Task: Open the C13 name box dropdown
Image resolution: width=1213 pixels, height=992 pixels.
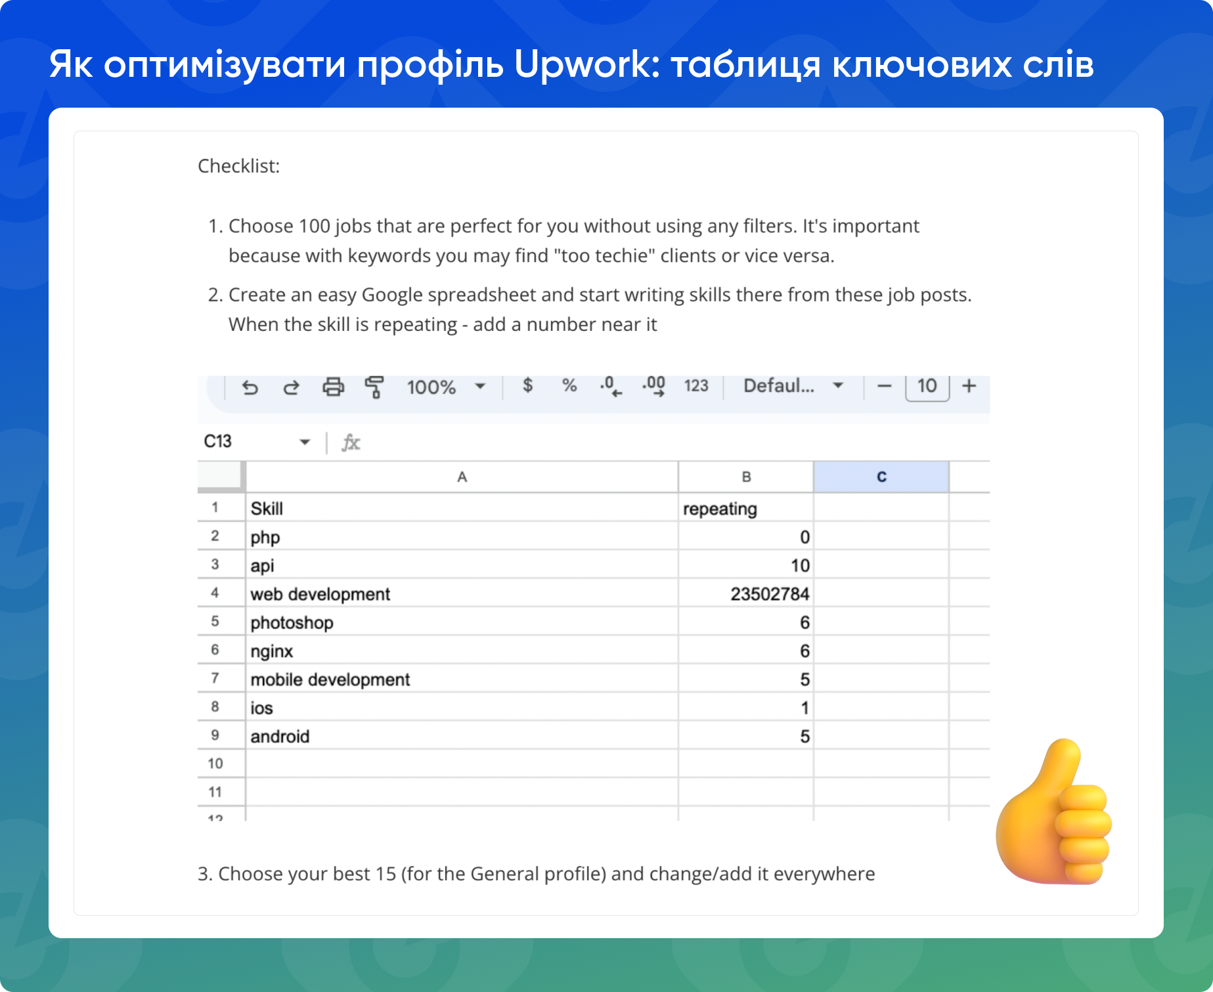Action: pyautogui.click(x=305, y=442)
